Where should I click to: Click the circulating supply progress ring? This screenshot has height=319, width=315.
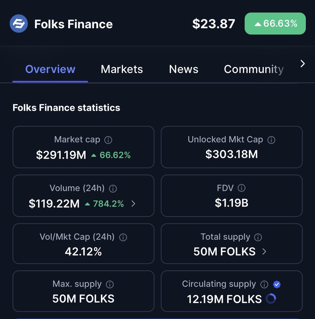point(271,299)
